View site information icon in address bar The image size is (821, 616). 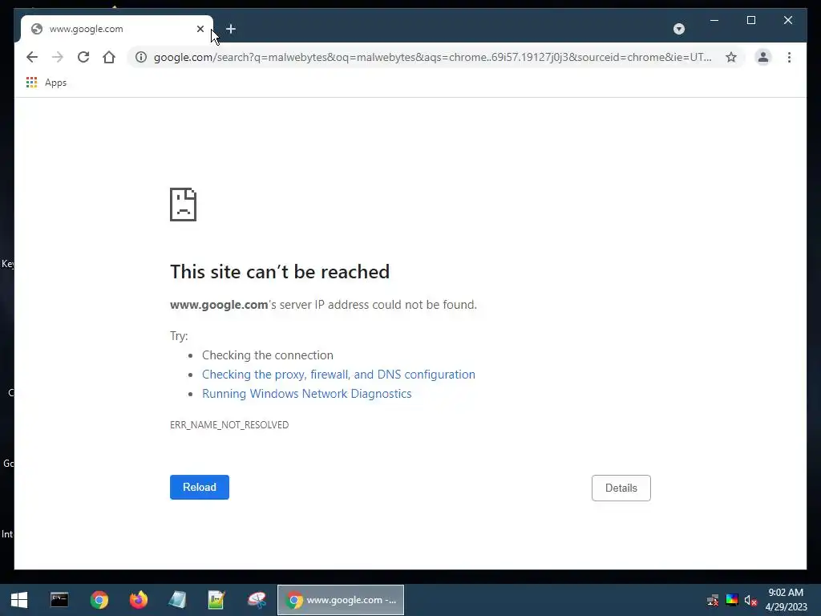[141, 57]
